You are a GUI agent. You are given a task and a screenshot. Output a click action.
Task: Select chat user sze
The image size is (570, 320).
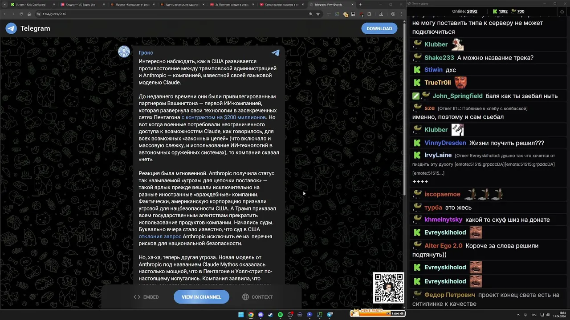429,108
